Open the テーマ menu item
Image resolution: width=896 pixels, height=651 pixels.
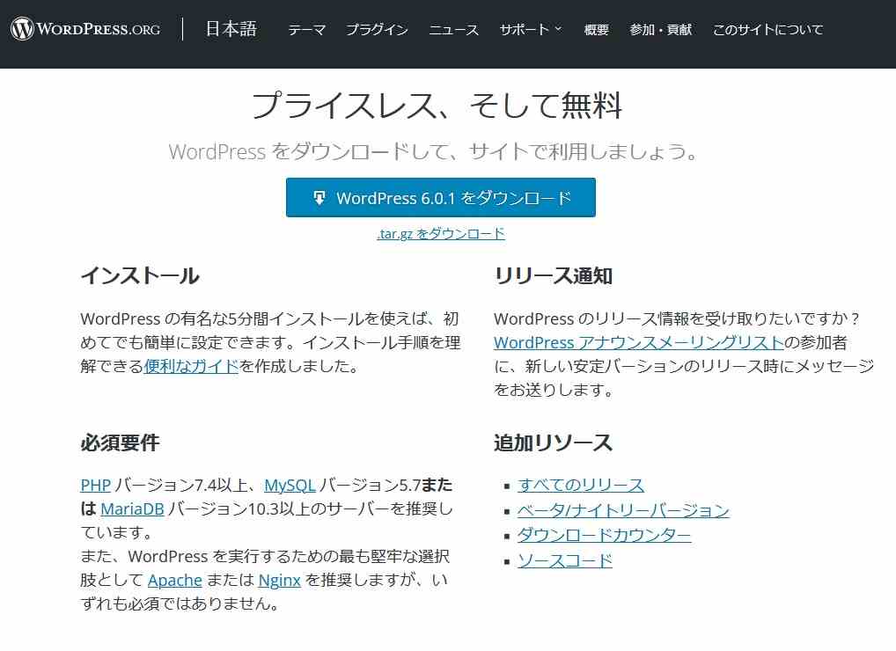point(305,29)
